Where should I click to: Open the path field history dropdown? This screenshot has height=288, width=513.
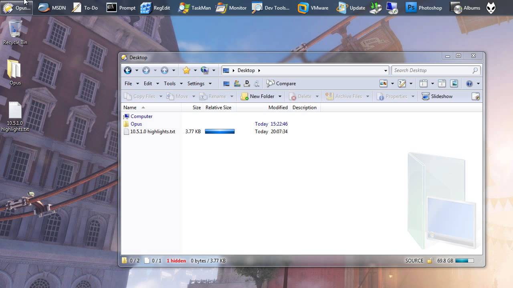(386, 70)
